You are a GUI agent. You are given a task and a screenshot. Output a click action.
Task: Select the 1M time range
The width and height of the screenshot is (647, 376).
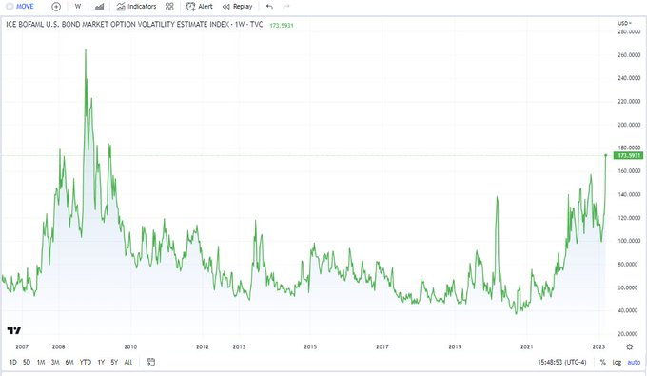(41, 362)
